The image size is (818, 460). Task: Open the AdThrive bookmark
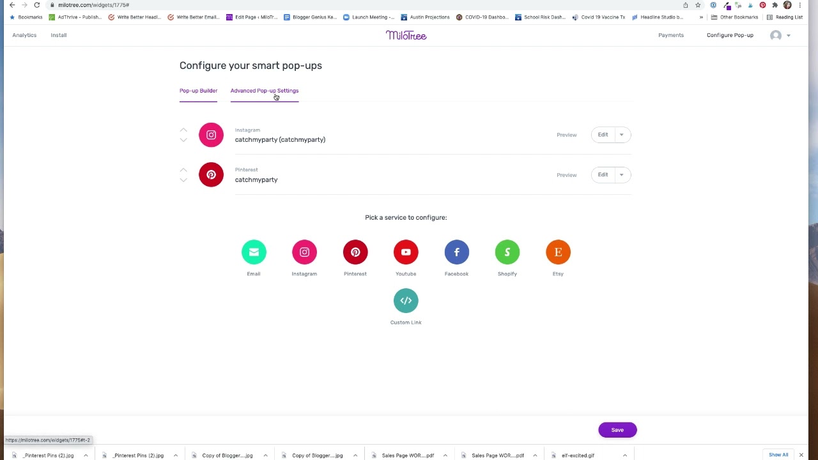(x=75, y=17)
